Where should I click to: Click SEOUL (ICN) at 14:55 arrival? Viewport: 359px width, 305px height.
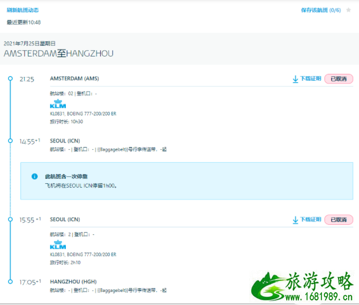[65, 141]
